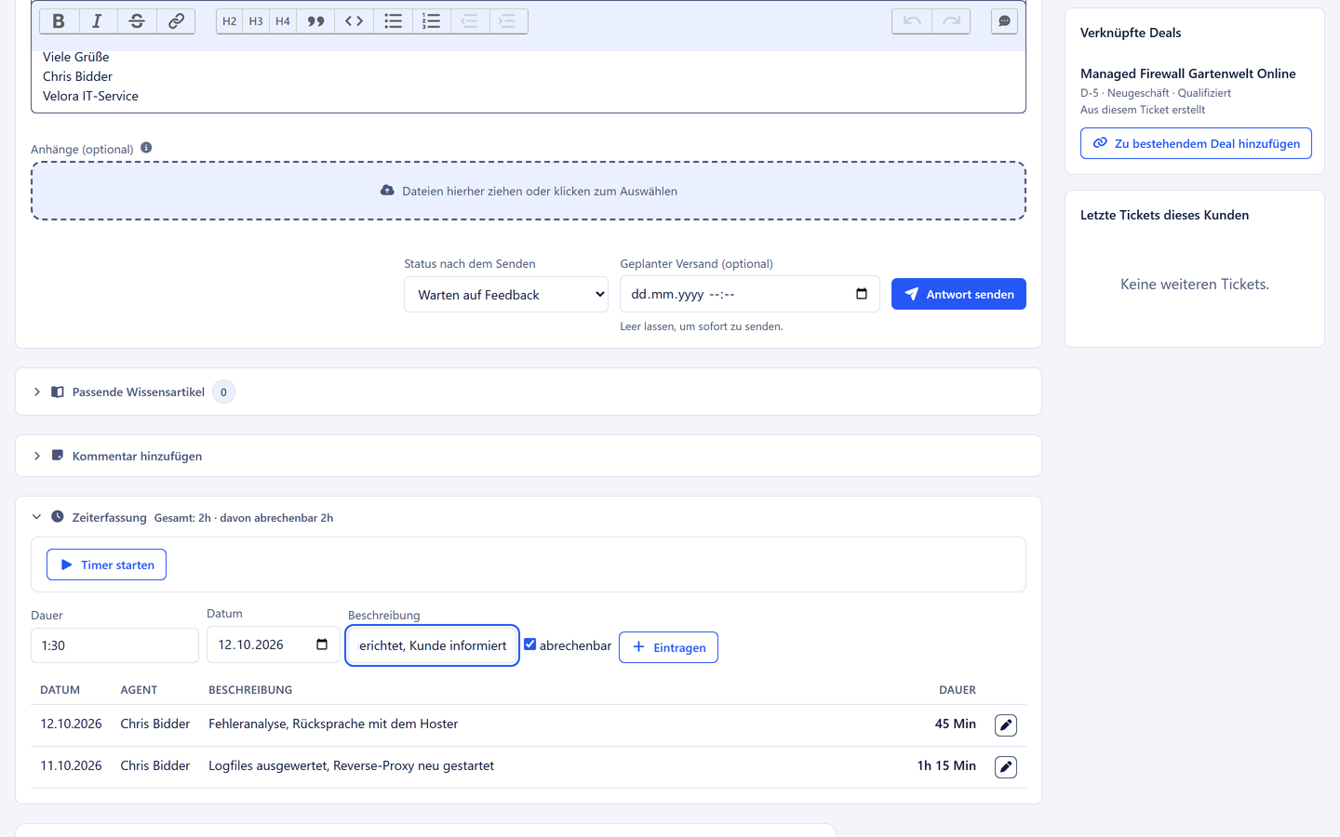Screen dimensions: 1340x837
Task: Click 'Zu bestehendem Deal hinzufügen' button
Action: 1196,143
